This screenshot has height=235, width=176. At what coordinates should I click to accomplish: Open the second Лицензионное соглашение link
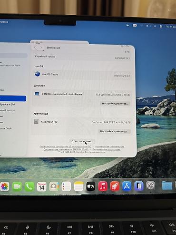107,149
